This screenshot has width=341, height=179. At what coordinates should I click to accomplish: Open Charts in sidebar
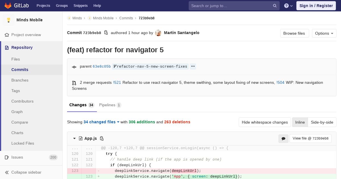coord(17,133)
